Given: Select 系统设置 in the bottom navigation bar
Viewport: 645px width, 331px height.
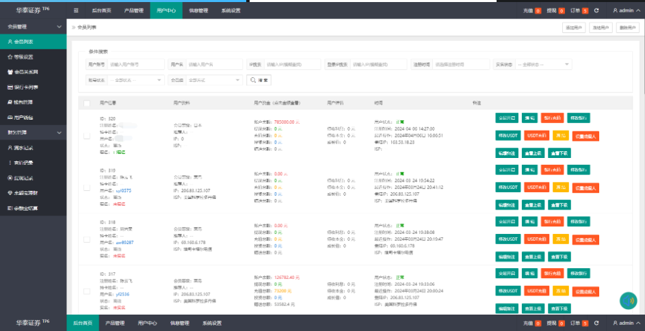Looking at the screenshot, I should pos(212,323).
